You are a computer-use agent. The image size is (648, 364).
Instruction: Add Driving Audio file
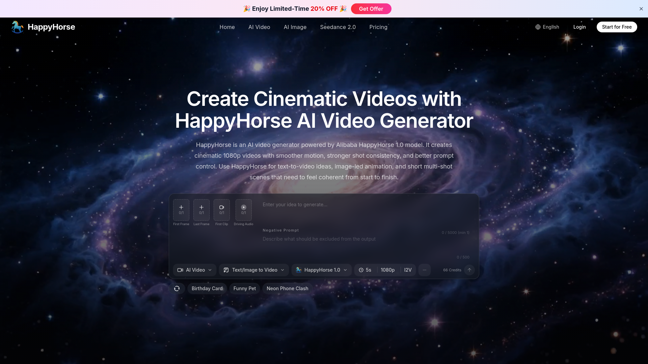[x=244, y=210]
